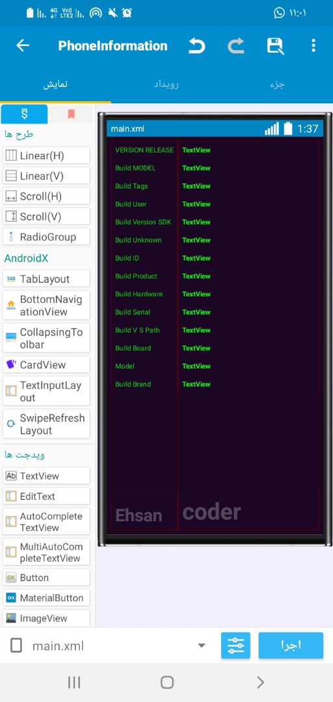Viewport: 333px width, 702px height.
Task: Undo the last layout change
Action: pos(196,45)
